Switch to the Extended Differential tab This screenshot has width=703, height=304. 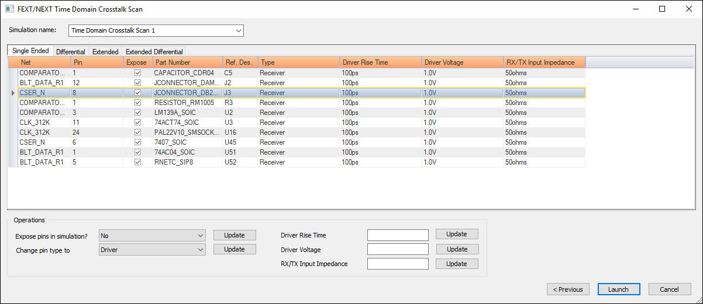tap(154, 52)
